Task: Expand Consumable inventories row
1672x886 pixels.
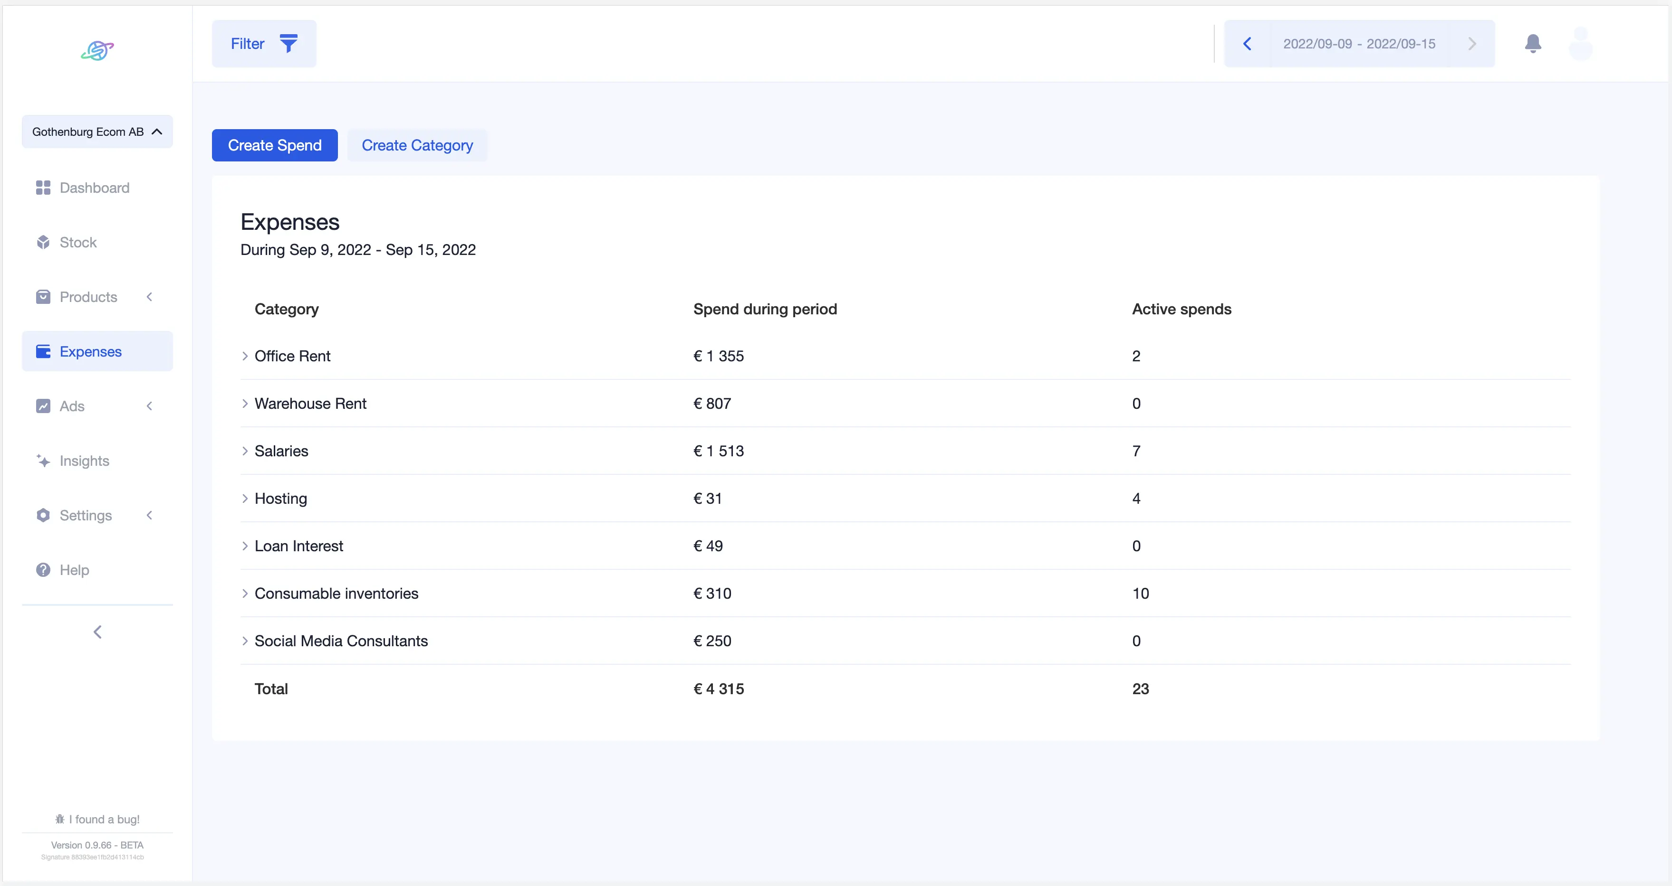Action: [245, 594]
